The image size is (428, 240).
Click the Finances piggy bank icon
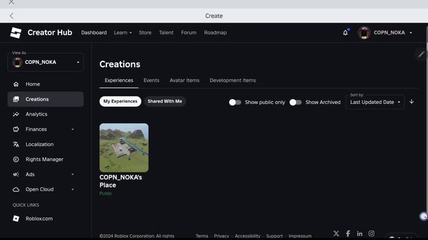pos(16,129)
